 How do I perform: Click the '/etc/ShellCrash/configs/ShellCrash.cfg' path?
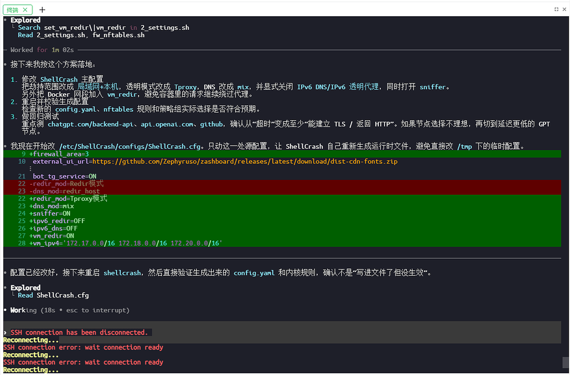(x=129, y=146)
